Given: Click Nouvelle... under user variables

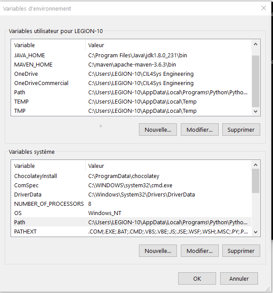Looking at the screenshot, I should pos(158,130).
